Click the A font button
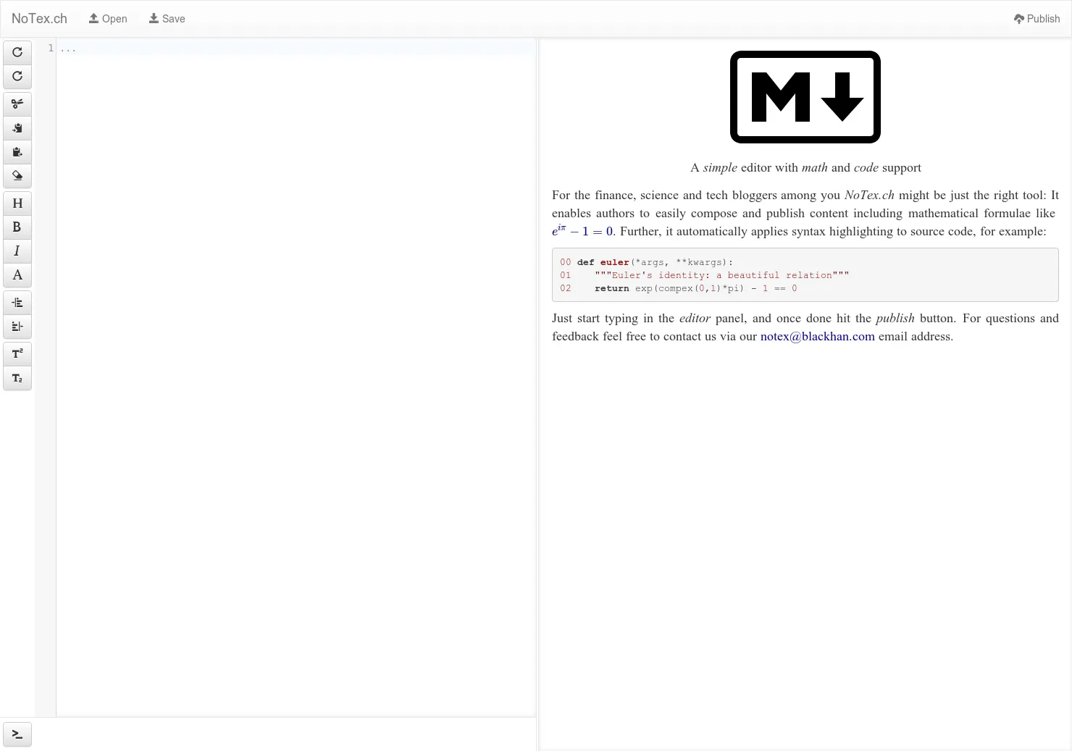Screen dimensions: 1072x751 [x=17, y=275]
